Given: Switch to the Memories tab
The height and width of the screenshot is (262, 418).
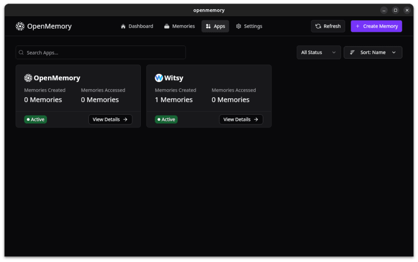Looking at the screenshot, I should (x=180, y=26).
